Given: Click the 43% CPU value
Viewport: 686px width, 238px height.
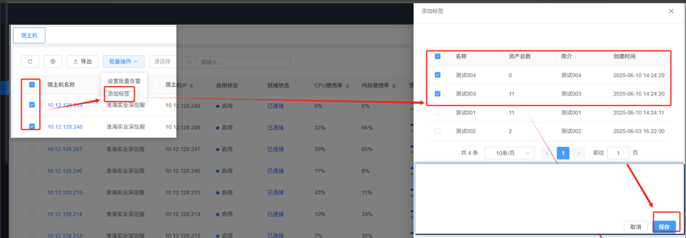Looking at the screenshot, I should pos(320,193).
